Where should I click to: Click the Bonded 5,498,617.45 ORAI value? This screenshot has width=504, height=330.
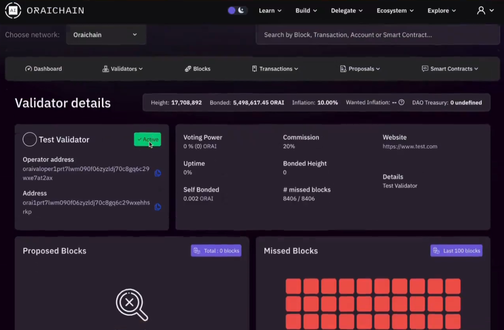(258, 103)
